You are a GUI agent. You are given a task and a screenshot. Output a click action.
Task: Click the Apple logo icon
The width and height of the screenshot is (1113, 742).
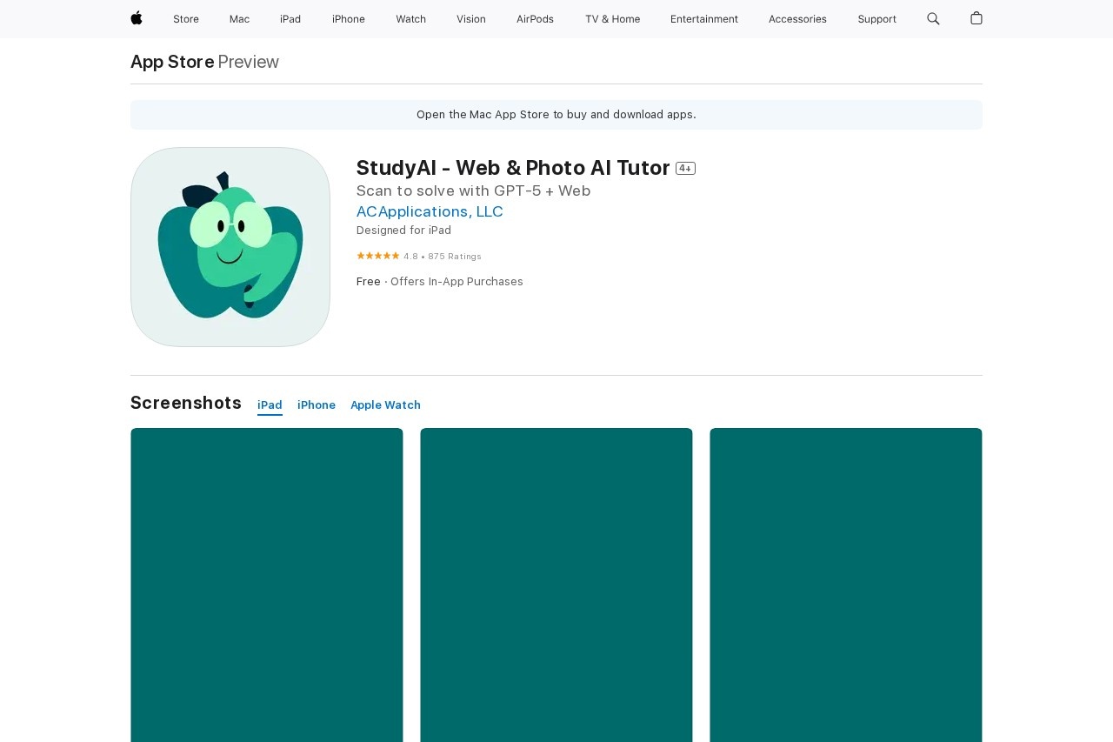coord(137,18)
